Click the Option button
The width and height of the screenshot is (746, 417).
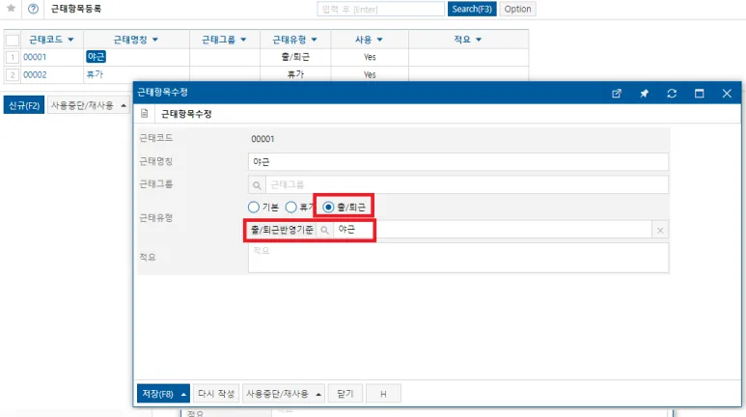pyautogui.click(x=517, y=9)
